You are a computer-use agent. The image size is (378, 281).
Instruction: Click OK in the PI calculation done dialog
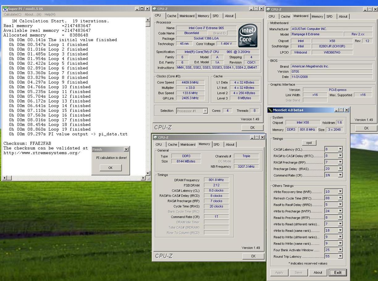coord(111,168)
